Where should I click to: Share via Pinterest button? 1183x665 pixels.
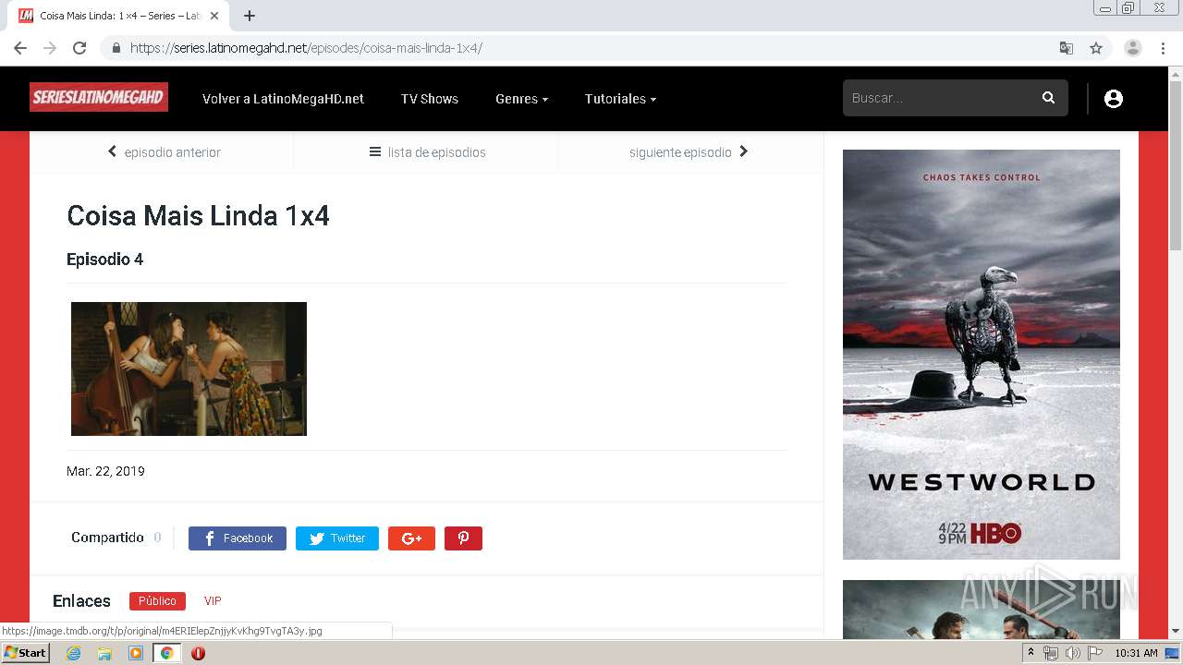coord(463,538)
